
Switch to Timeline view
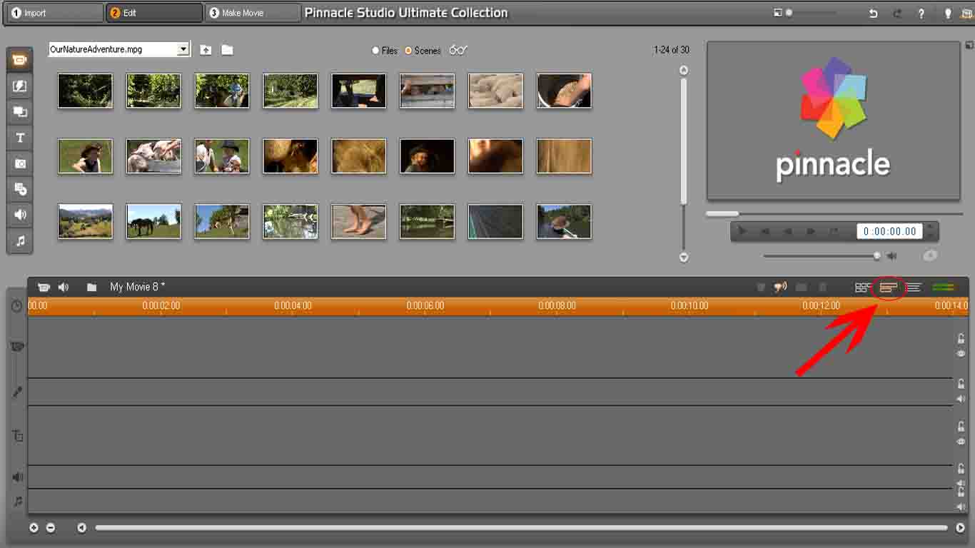coord(888,287)
